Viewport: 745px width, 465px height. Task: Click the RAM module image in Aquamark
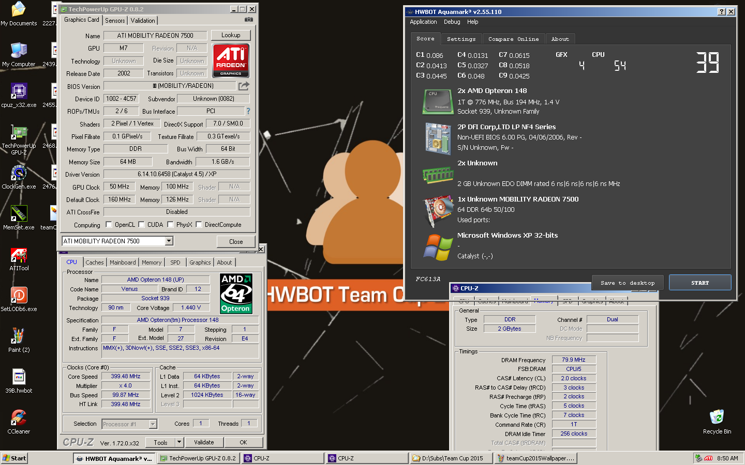click(438, 175)
